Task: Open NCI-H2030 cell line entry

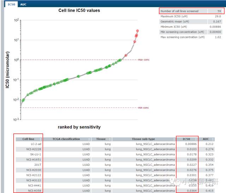Action: 34,170
